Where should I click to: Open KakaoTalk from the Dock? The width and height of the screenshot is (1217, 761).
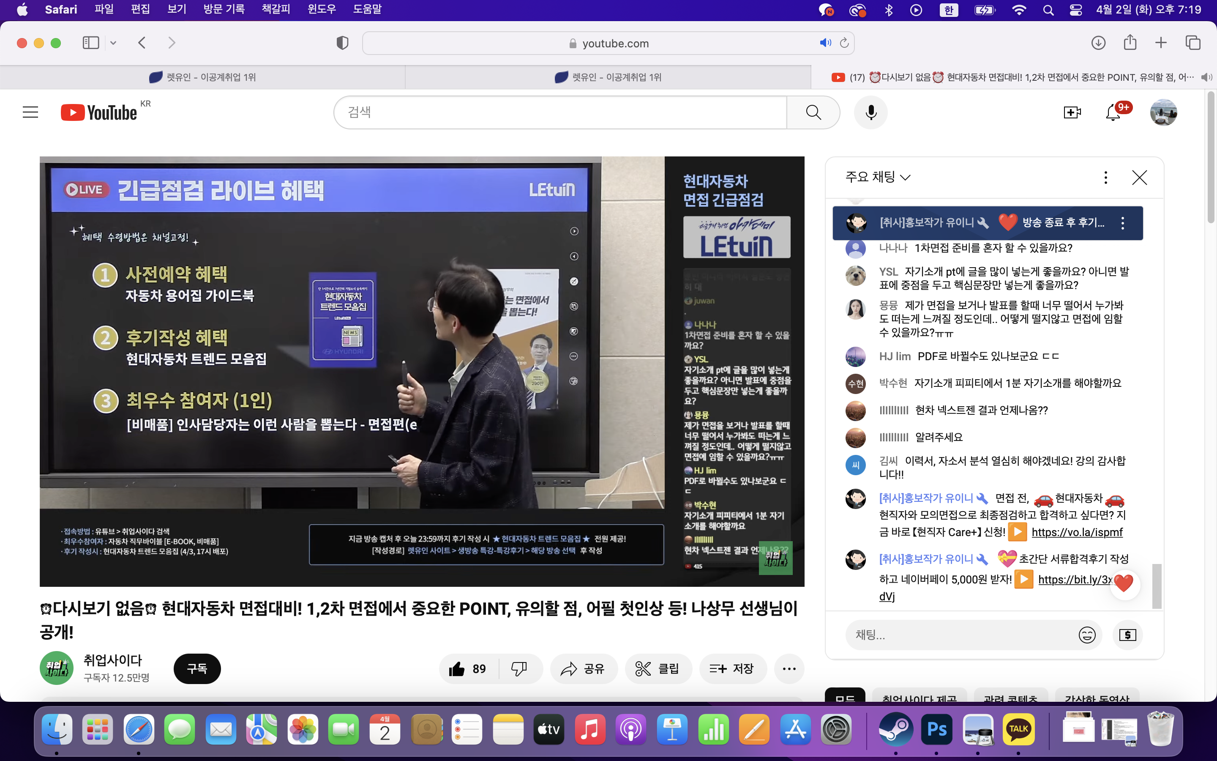pyautogui.click(x=1018, y=729)
